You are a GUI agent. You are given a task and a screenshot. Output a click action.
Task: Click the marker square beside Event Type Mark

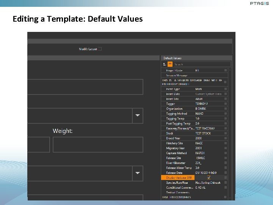click(x=226, y=89)
